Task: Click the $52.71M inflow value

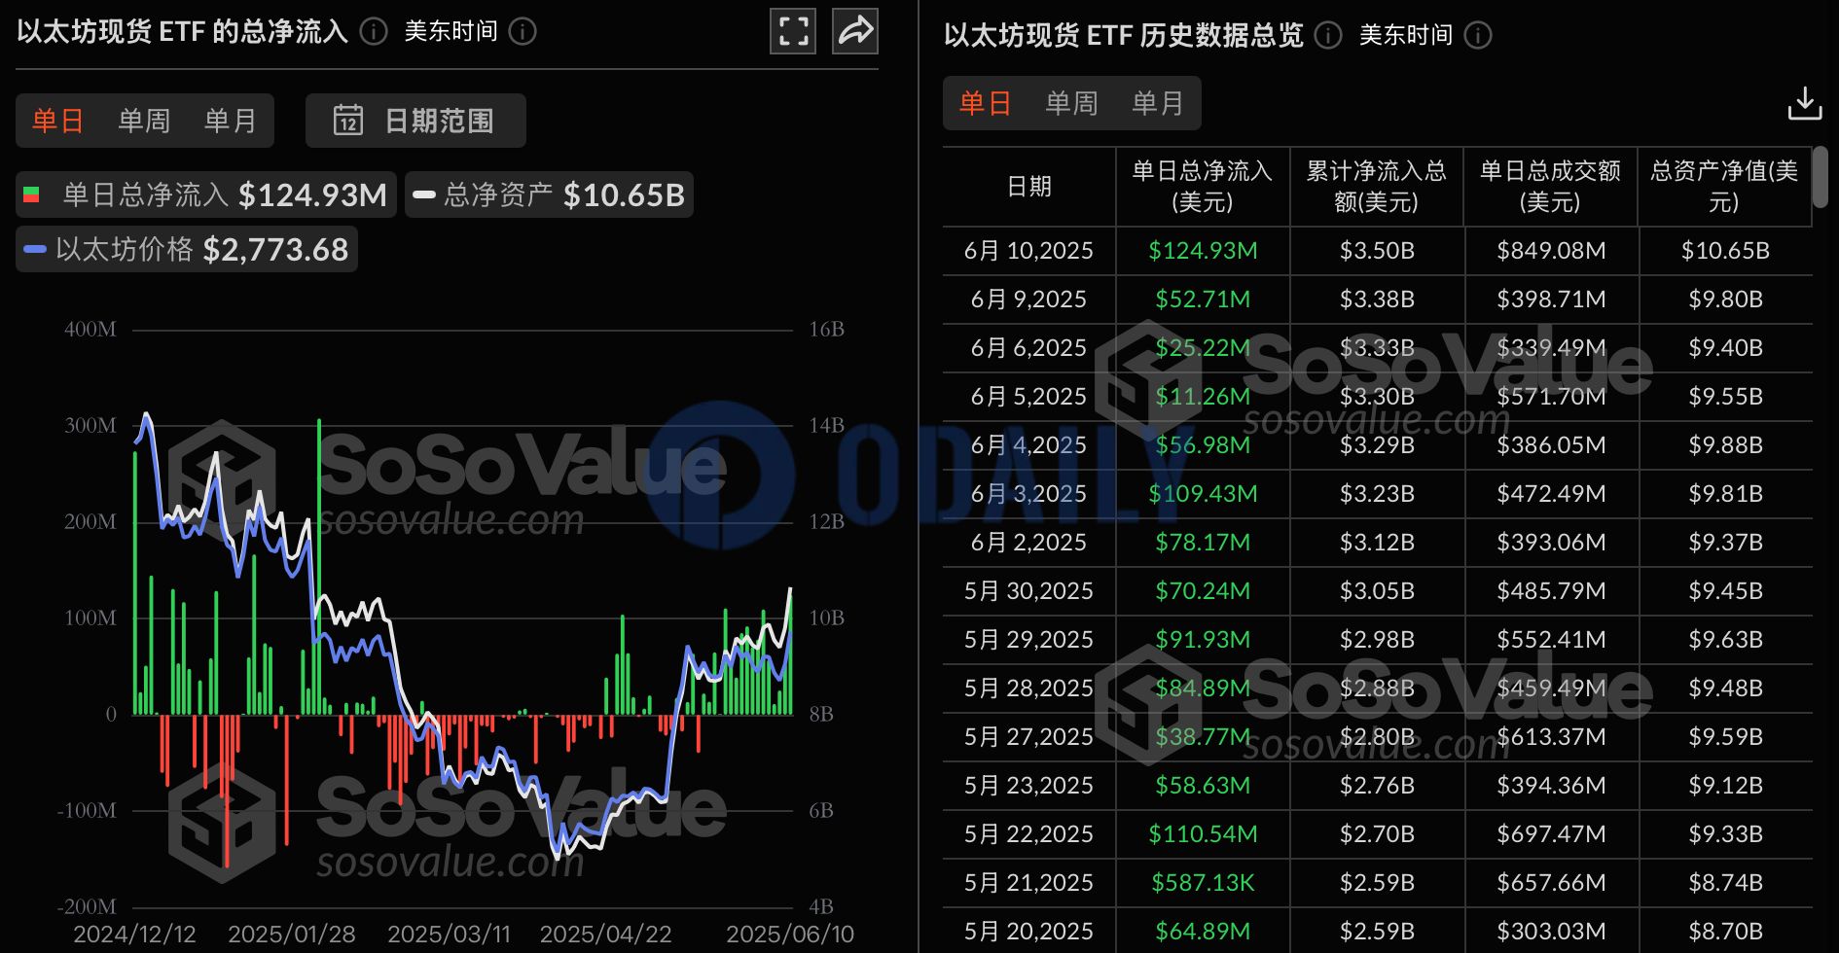Action: (1203, 300)
